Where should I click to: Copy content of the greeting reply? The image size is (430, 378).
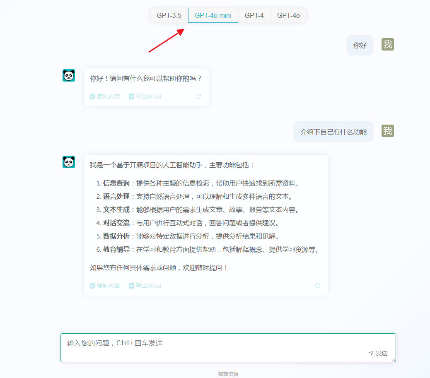(105, 96)
